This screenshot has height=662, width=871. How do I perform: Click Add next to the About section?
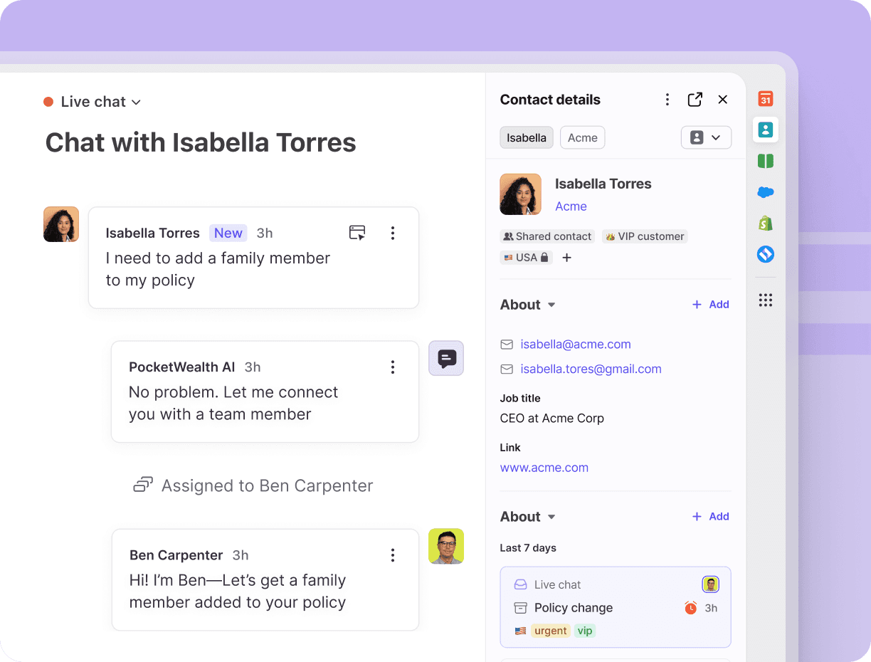point(709,304)
